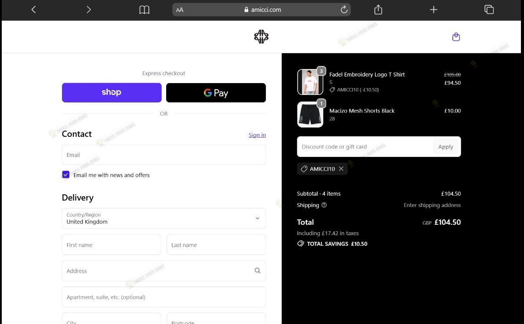This screenshot has height=324, width=524.
Task: Remove the AMICCI10 discount code with X
Action: pos(341,169)
